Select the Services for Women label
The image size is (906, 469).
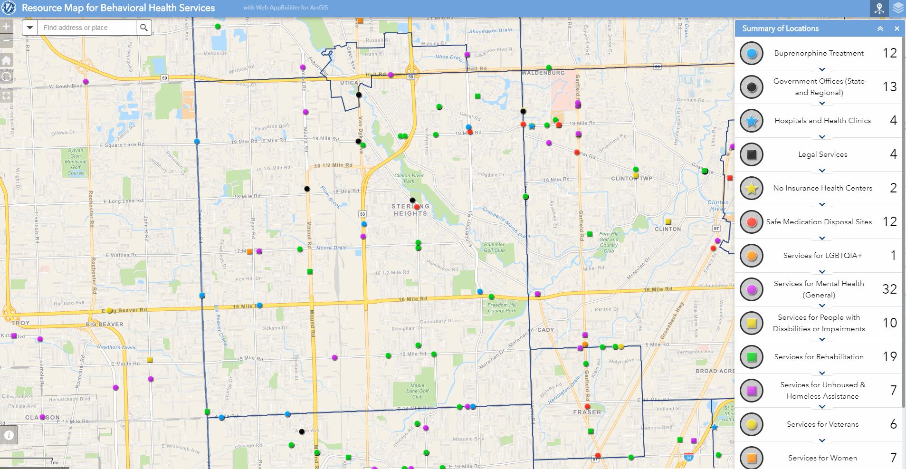823,458
